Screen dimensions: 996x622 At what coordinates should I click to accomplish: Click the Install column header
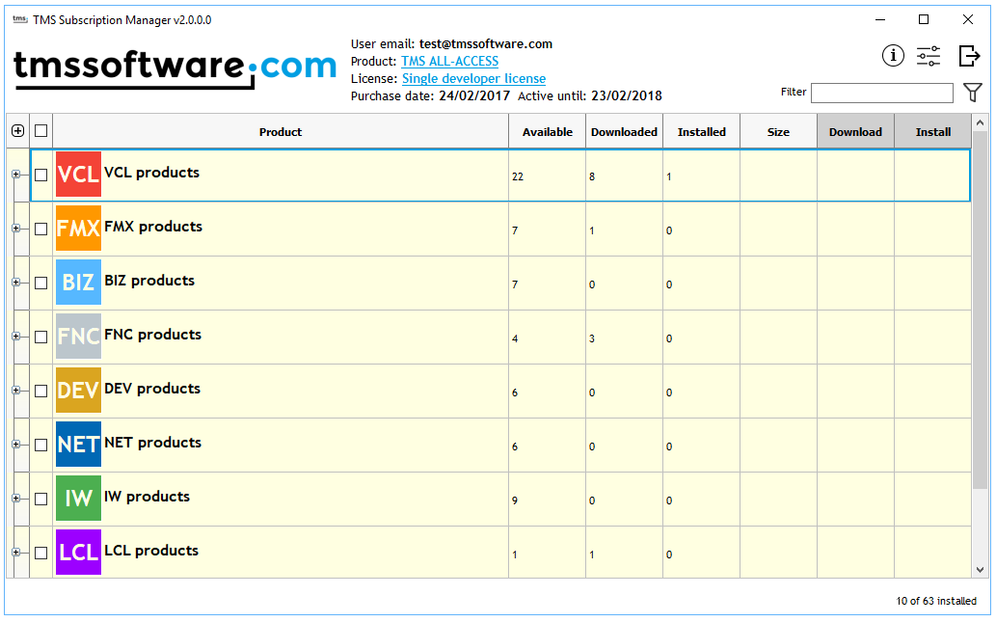[932, 132]
